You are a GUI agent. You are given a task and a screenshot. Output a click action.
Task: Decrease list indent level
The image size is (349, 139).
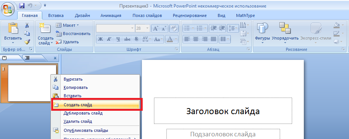pyautogui.click(x=213, y=28)
